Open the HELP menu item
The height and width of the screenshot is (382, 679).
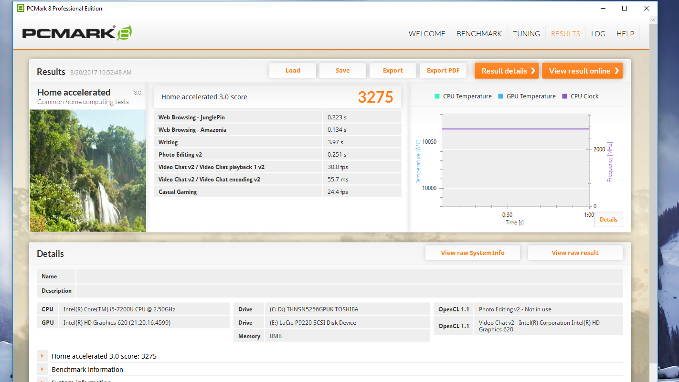[625, 33]
